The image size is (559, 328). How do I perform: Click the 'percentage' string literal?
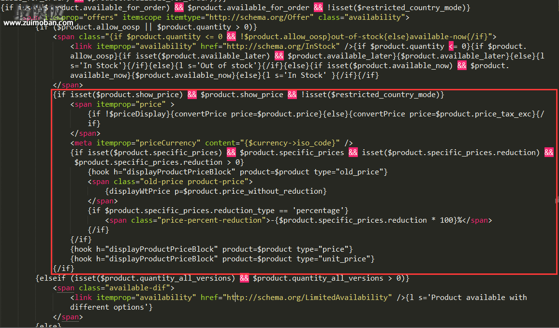pyautogui.click(x=320, y=211)
